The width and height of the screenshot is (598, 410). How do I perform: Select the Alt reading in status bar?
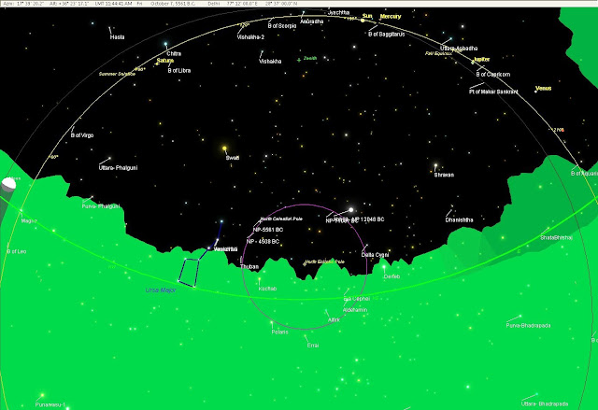click(69, 4)
